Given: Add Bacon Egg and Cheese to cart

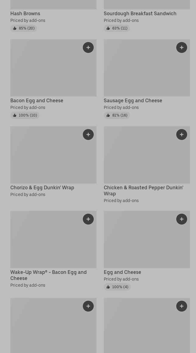Looking at the screenshot, I should [88, 47].
